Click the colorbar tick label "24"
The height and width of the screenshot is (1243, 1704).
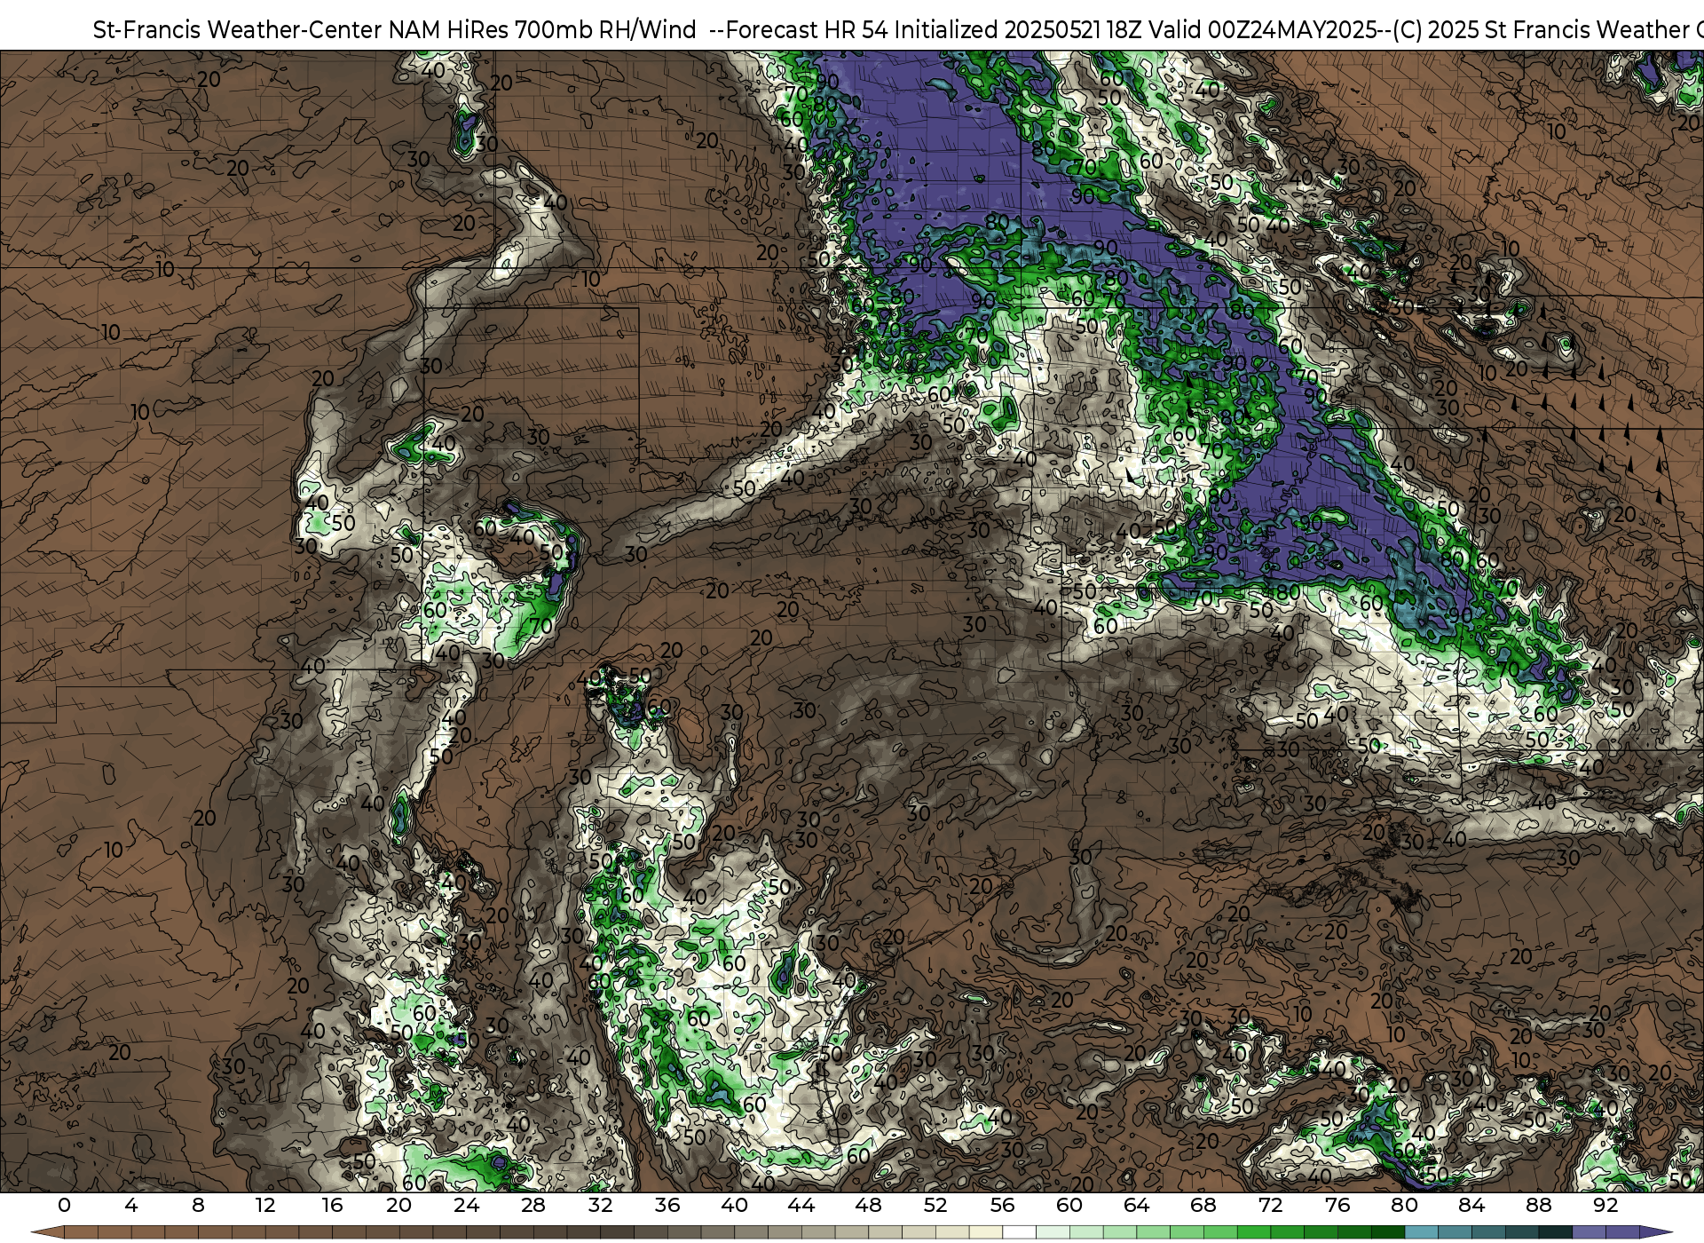[x=466, y=1205]
